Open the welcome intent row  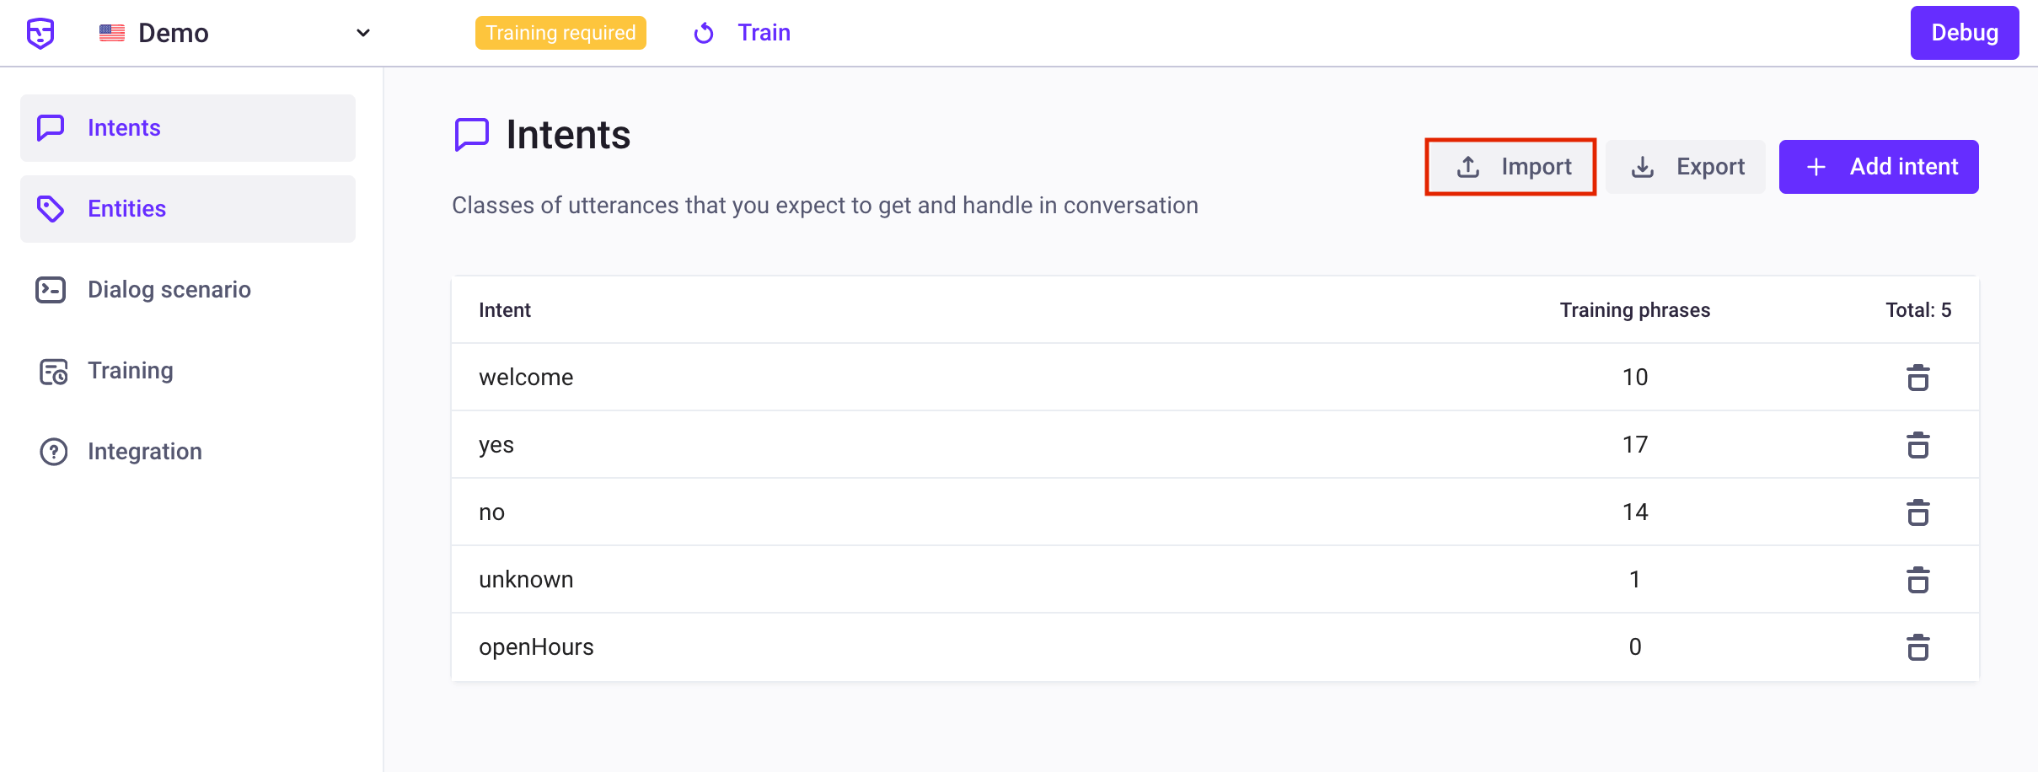pyautogui.click(x=1215, y=377)
